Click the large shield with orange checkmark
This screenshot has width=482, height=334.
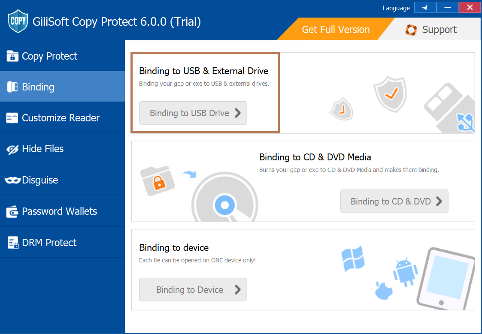(x=391, y=94)
